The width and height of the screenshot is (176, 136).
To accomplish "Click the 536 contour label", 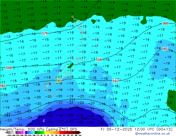I will point(76,107).
